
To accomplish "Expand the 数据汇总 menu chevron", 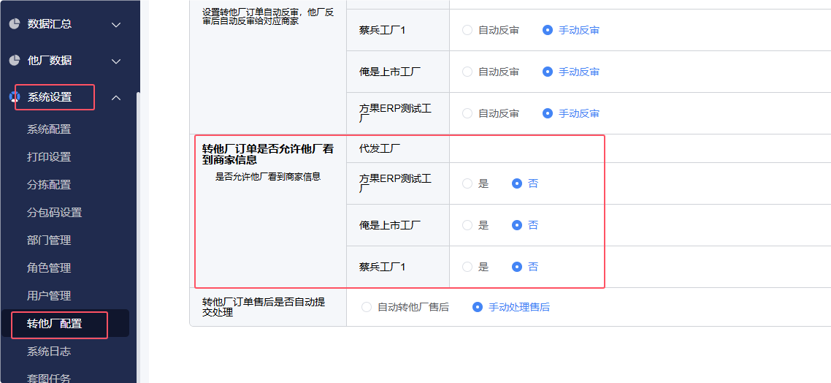I will pos(116,24).
